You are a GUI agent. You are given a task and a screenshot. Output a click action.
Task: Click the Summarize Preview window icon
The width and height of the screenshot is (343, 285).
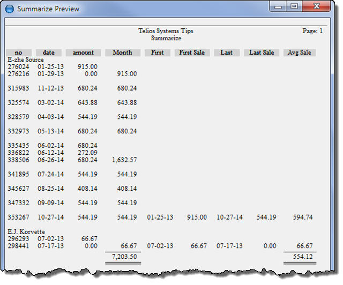10,9
